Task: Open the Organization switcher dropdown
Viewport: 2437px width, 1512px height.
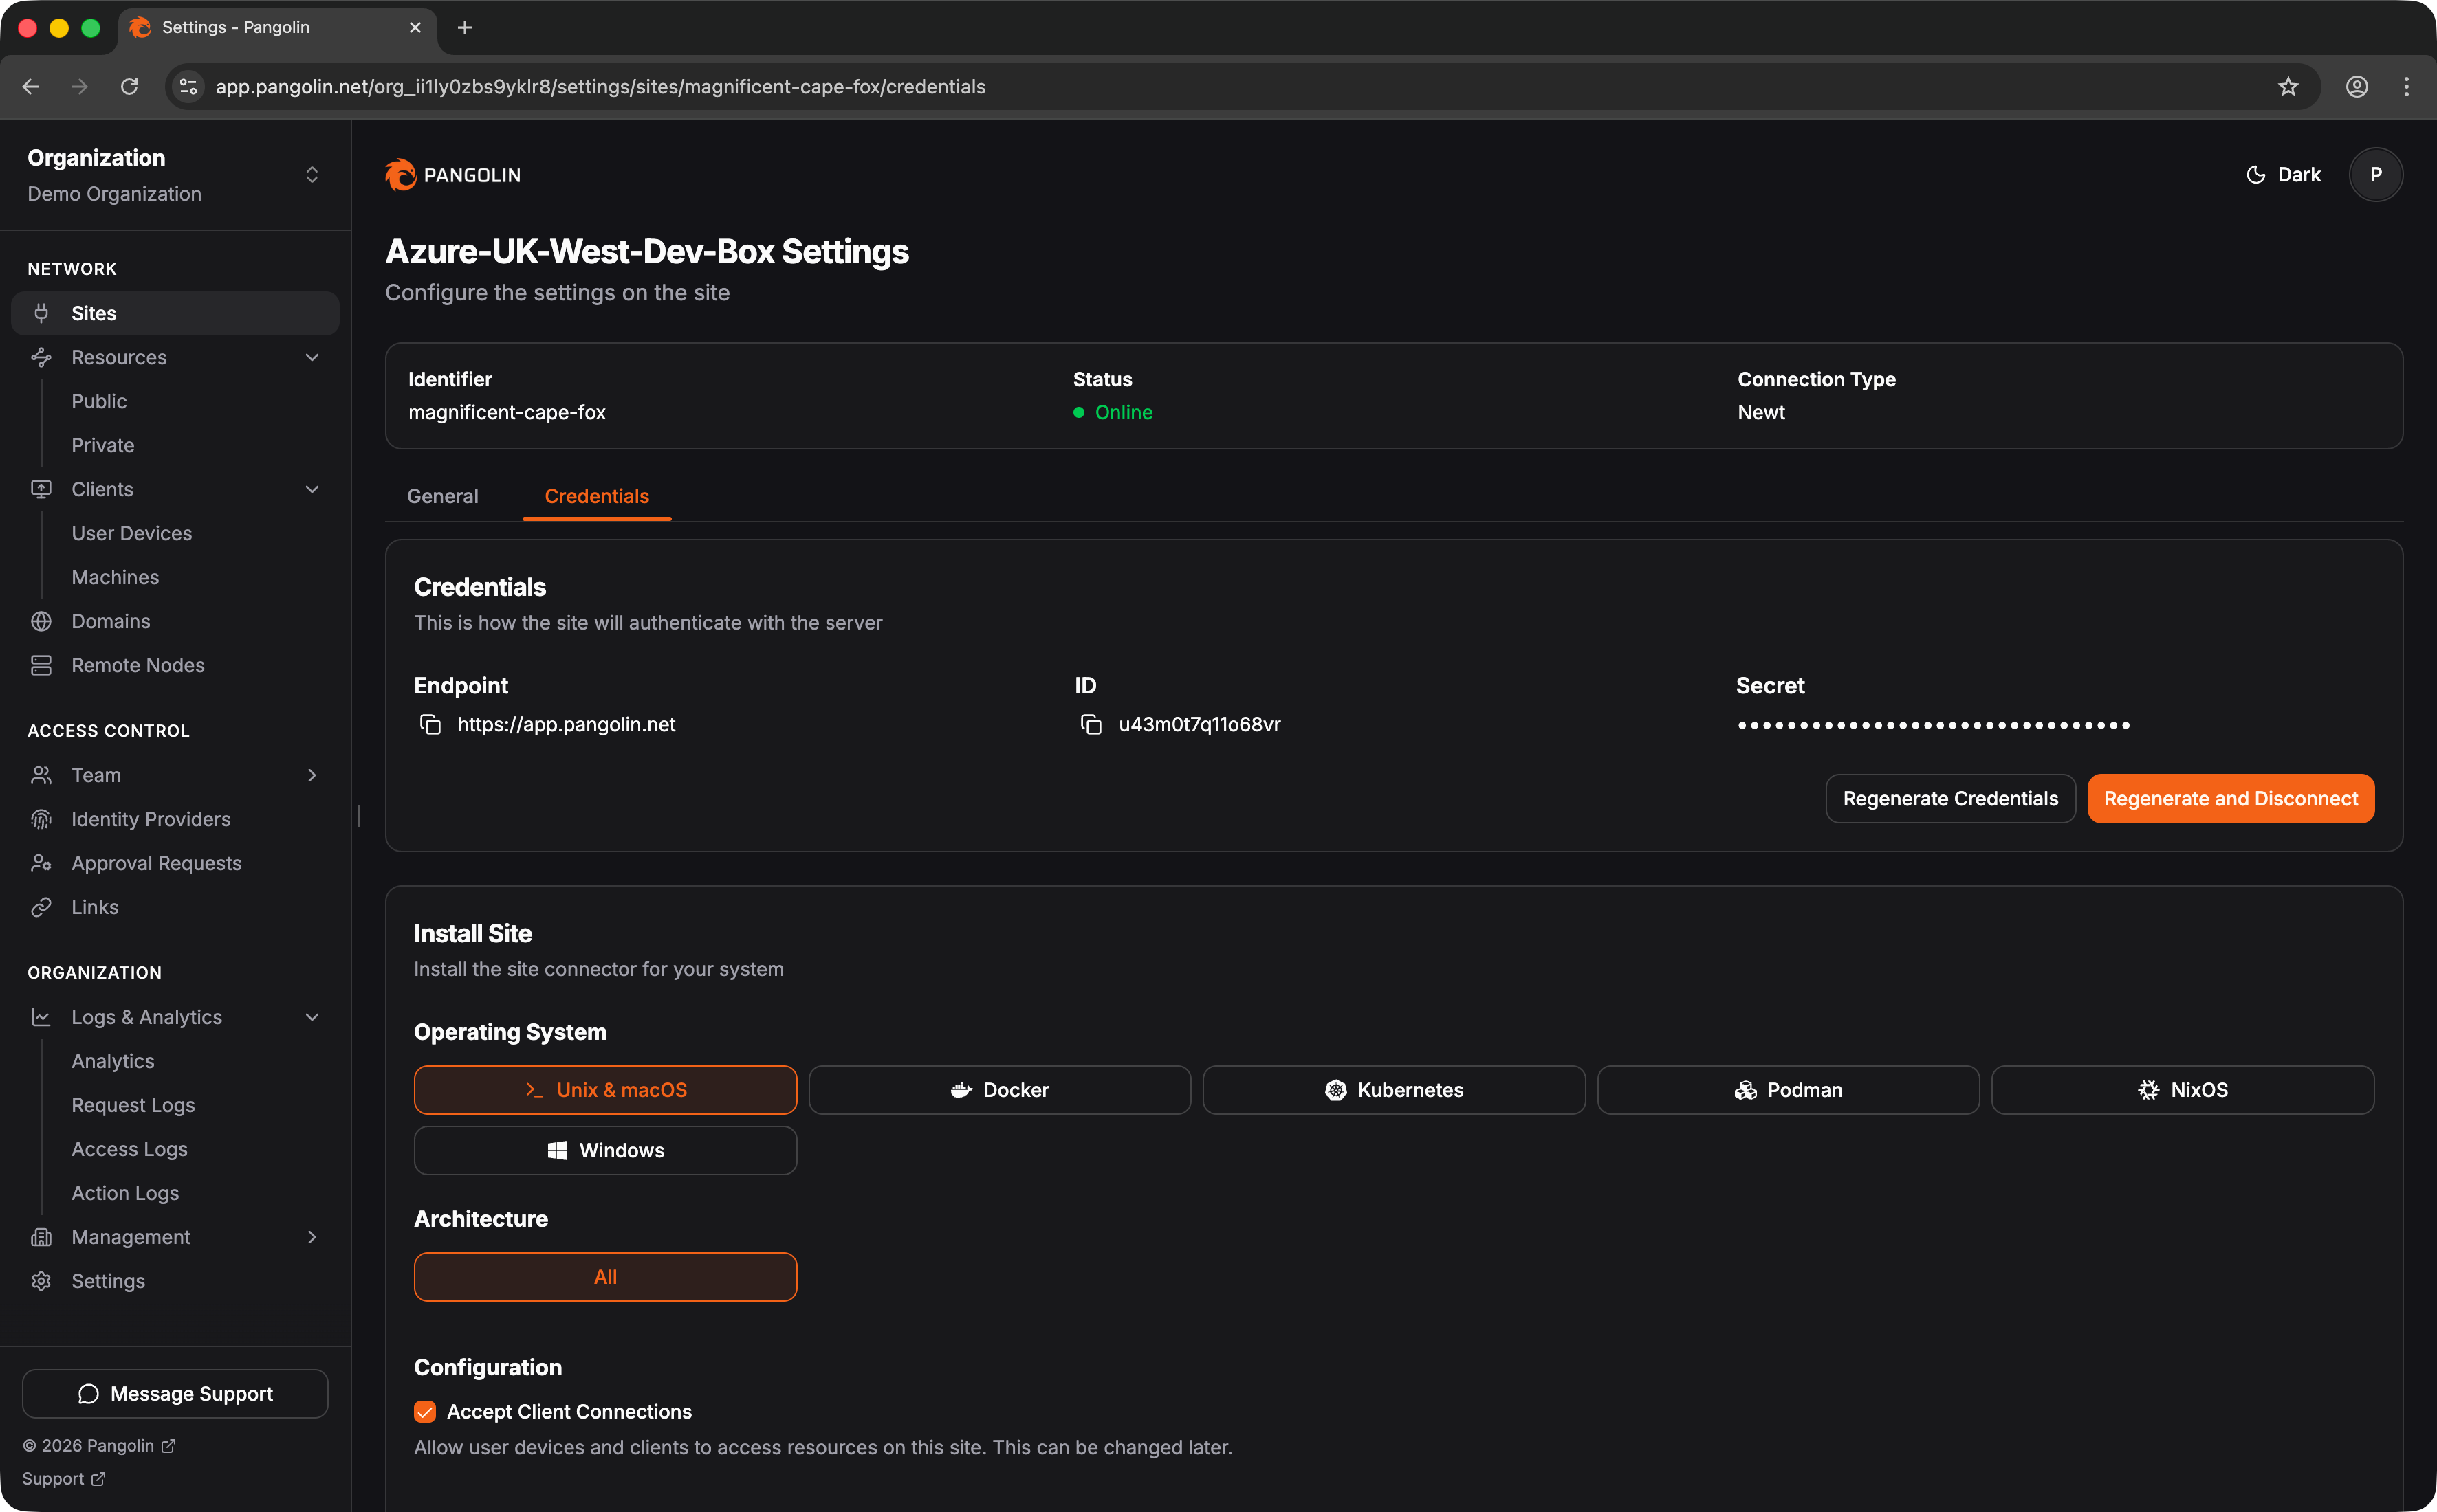Action: (x=311, y=175)
